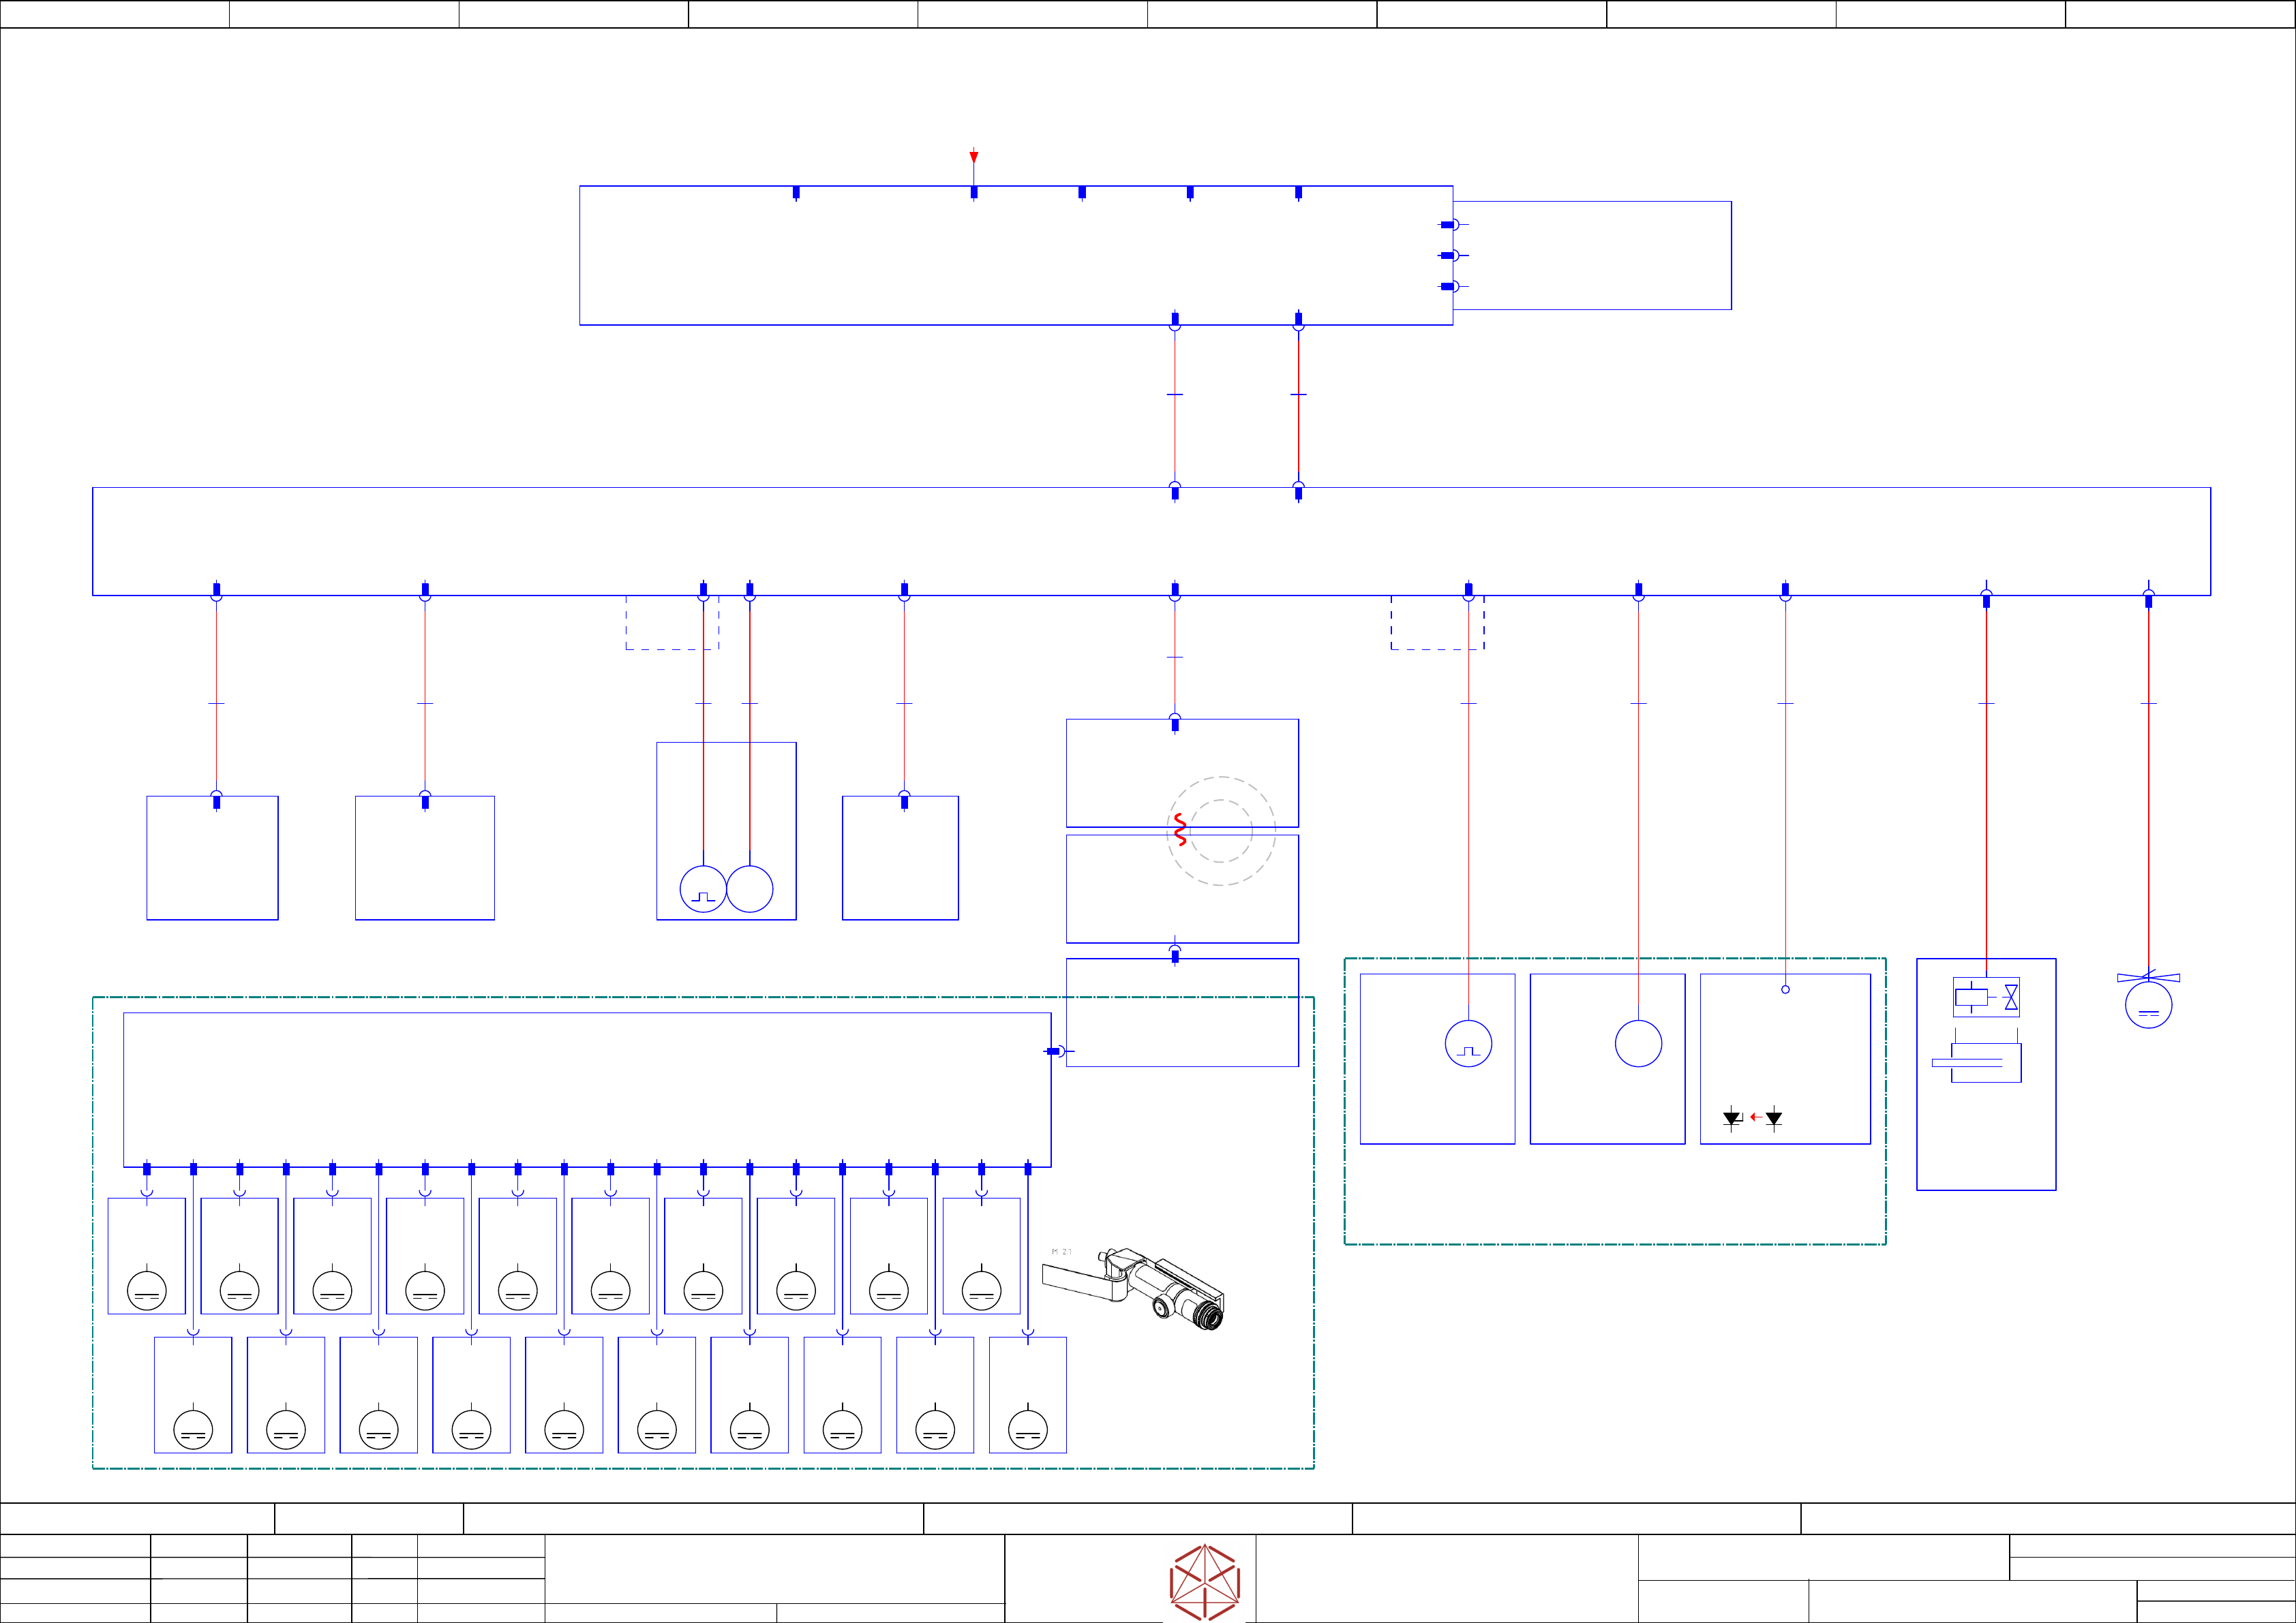Select the last lower-row sensor box near connector
Image resolution: width=2296 pixels, height=1623 pixels.
1027,1394
